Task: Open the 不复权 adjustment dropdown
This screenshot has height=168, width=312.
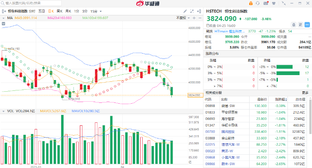Action: pyautogui.click(x=182, y=18)
